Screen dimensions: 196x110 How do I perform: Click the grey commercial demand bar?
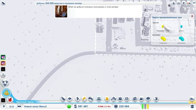(x=145, y=107)
